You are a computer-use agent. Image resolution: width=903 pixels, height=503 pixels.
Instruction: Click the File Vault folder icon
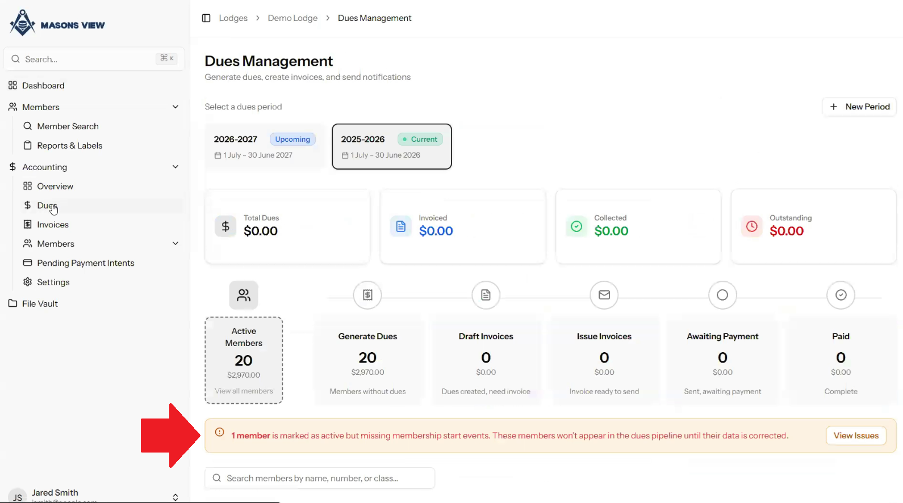(x=12, y=304)
